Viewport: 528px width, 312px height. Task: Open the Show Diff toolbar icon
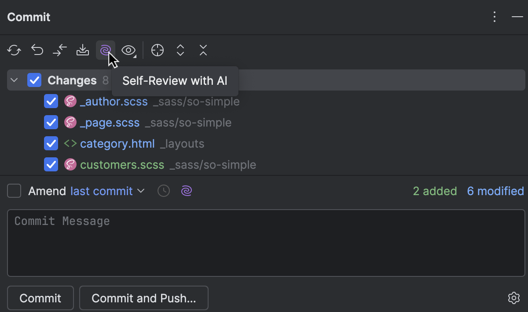[60, 50]
